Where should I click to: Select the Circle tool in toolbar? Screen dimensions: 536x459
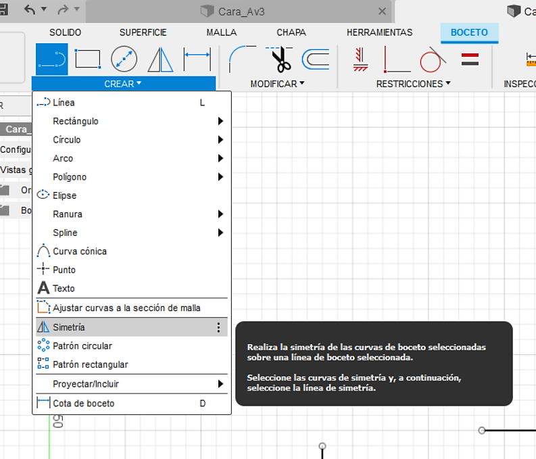coord(124,59)
